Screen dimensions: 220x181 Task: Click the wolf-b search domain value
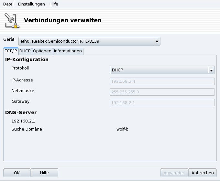click(x=122, y=129)
